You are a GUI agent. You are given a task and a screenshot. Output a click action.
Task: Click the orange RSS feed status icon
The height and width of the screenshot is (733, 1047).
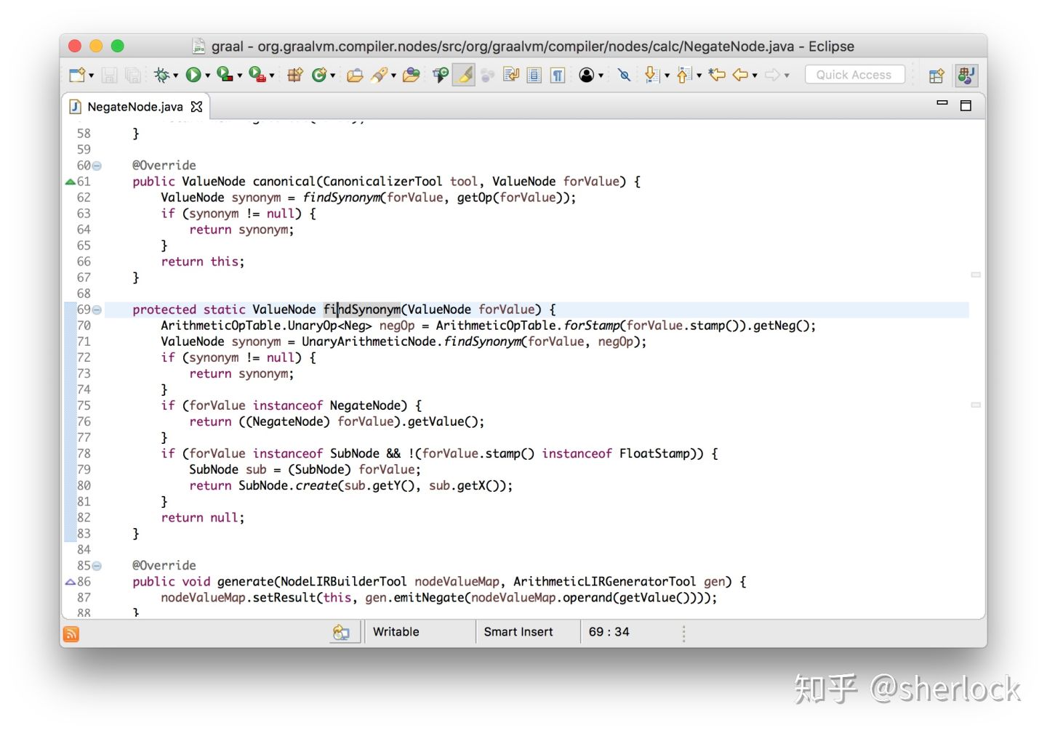71,634
